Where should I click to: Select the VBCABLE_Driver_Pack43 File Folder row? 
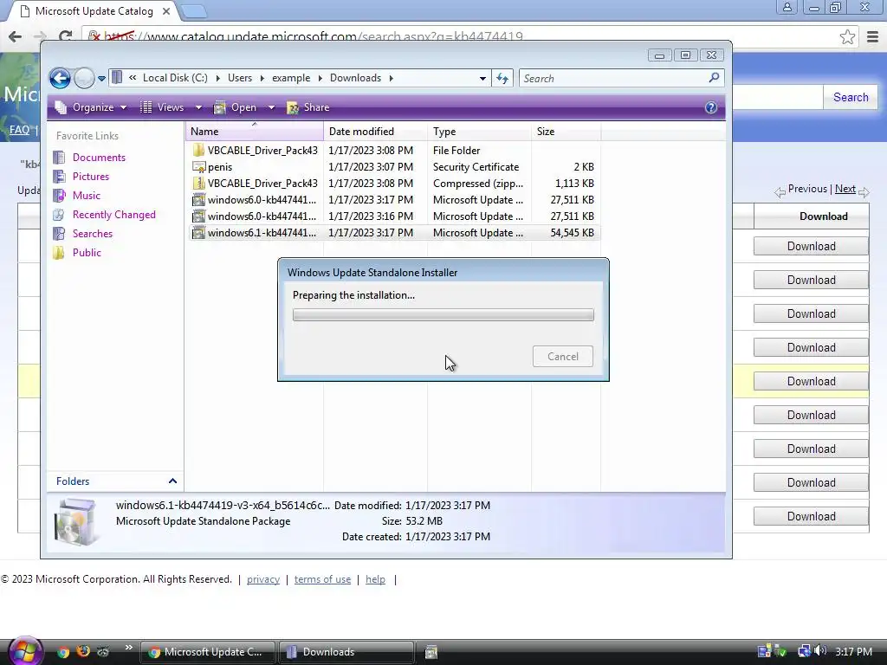click(393, 151)
